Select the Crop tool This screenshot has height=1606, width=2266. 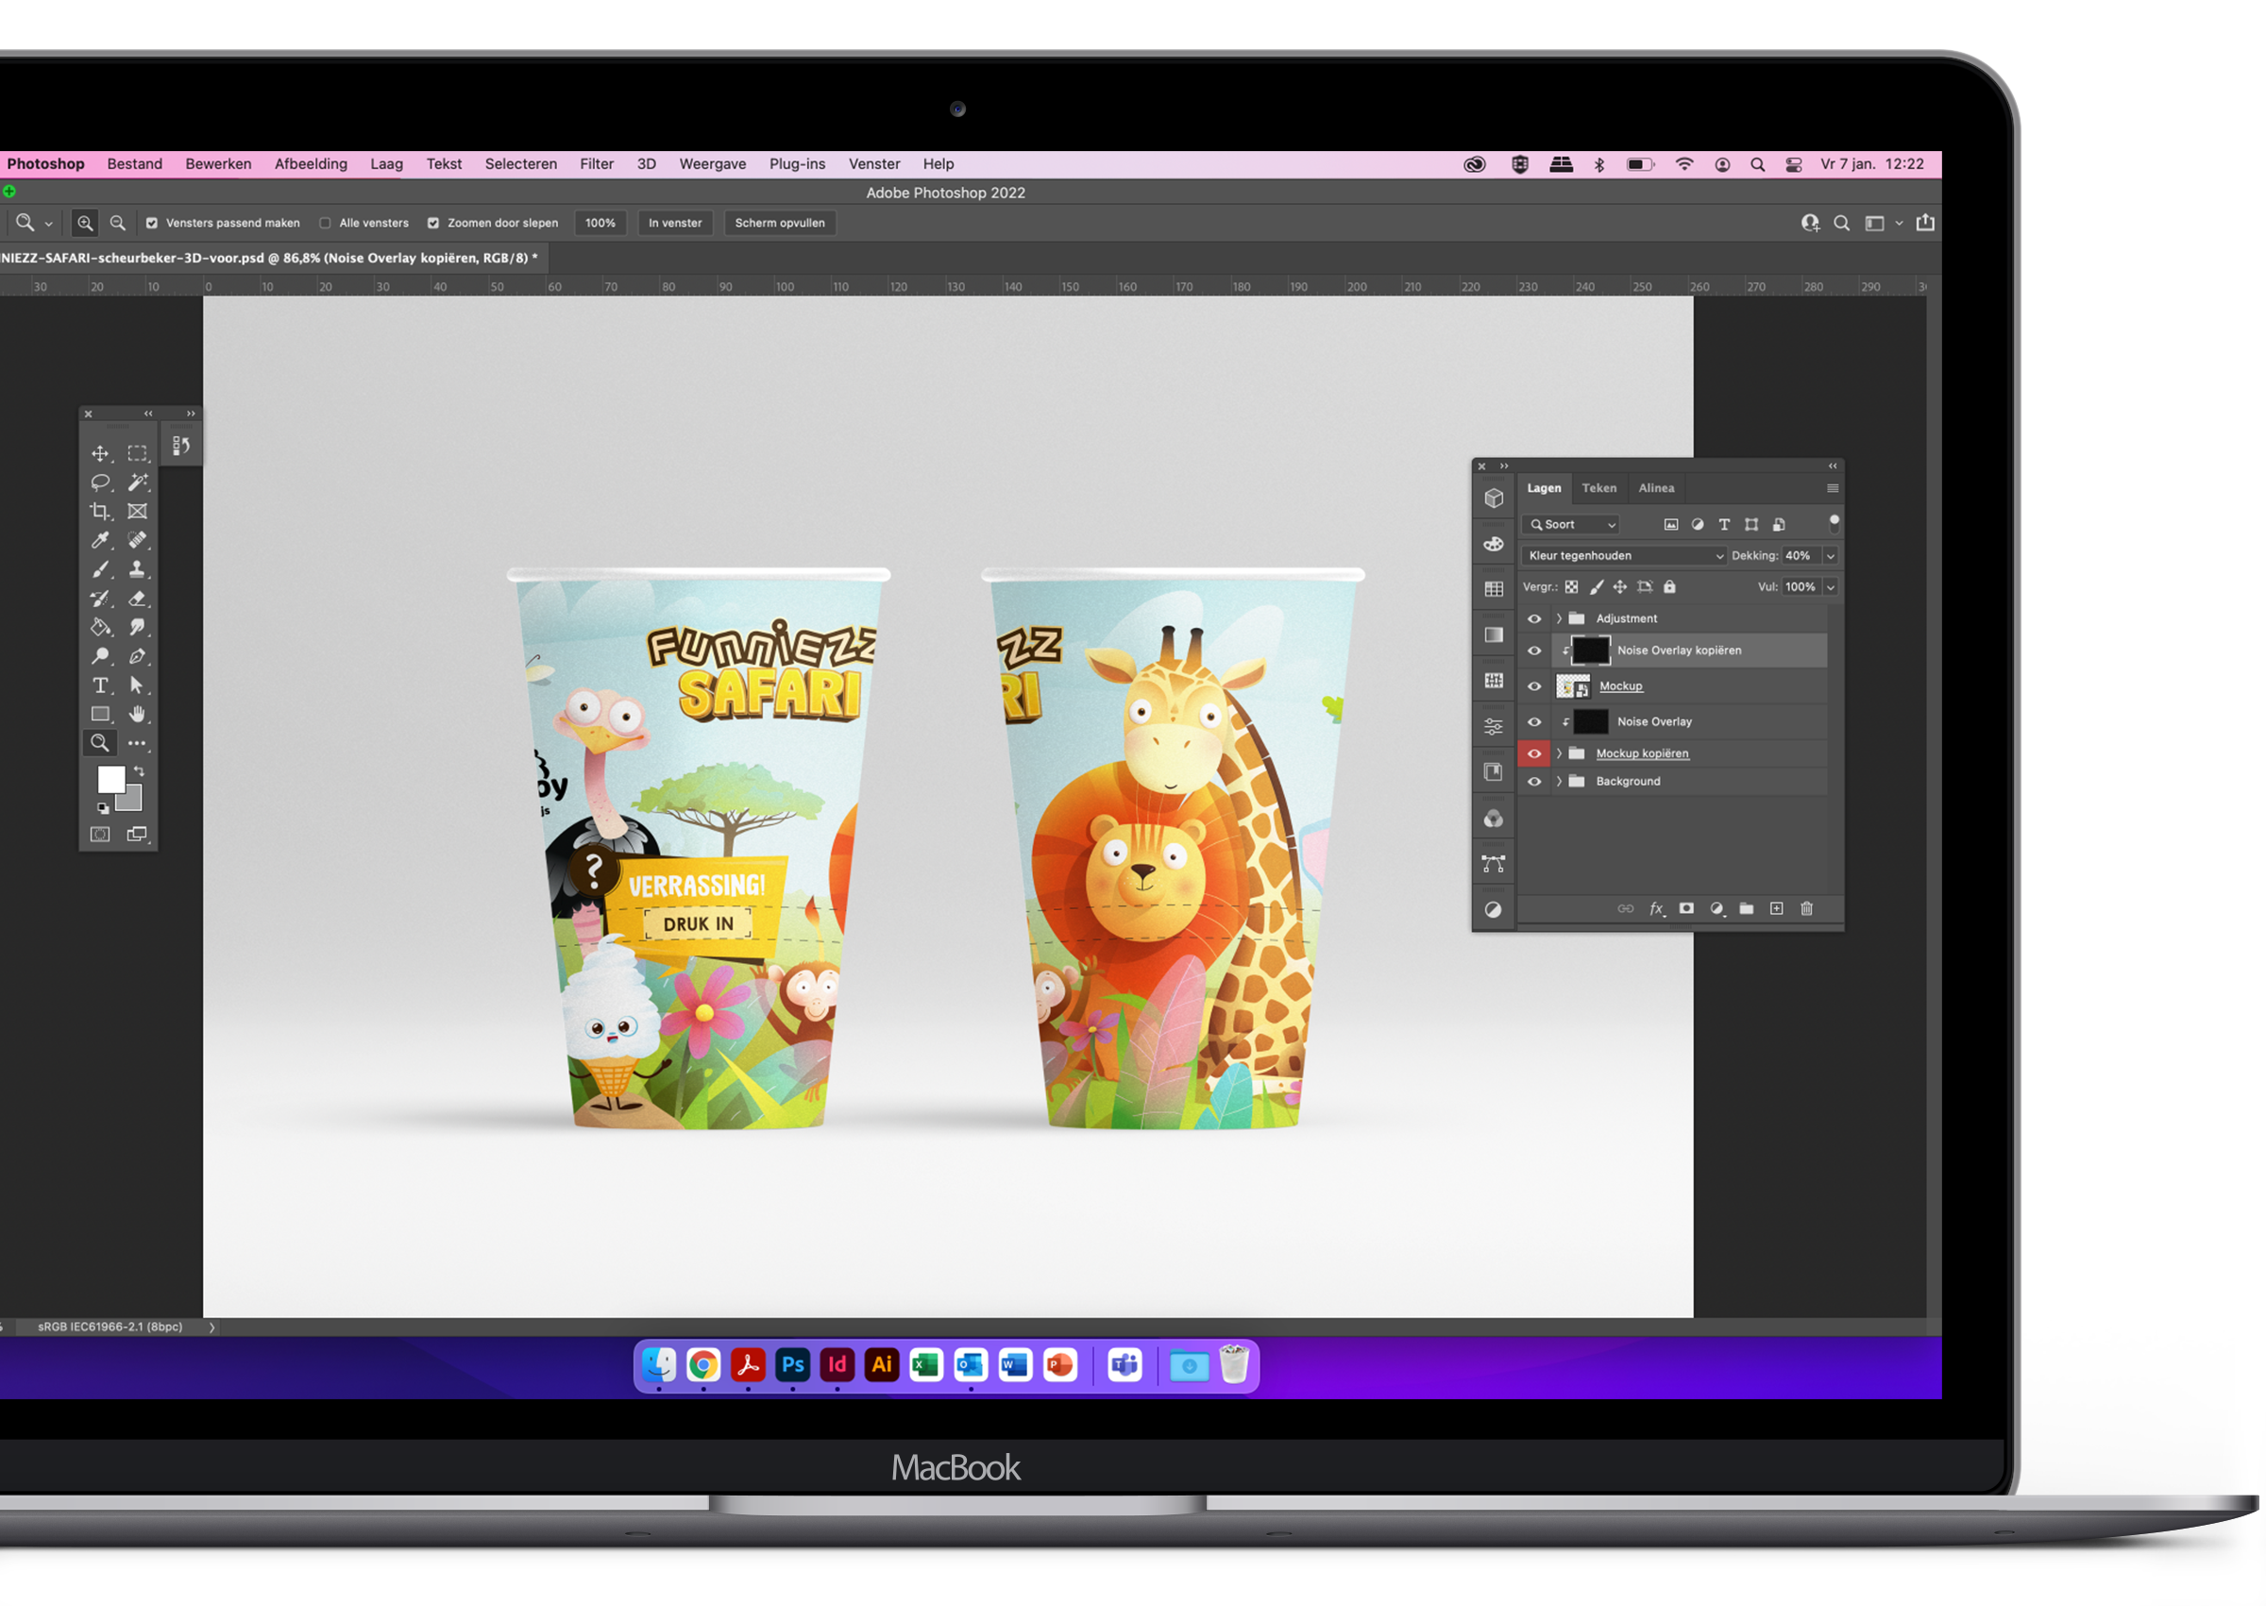coord(100,512)
